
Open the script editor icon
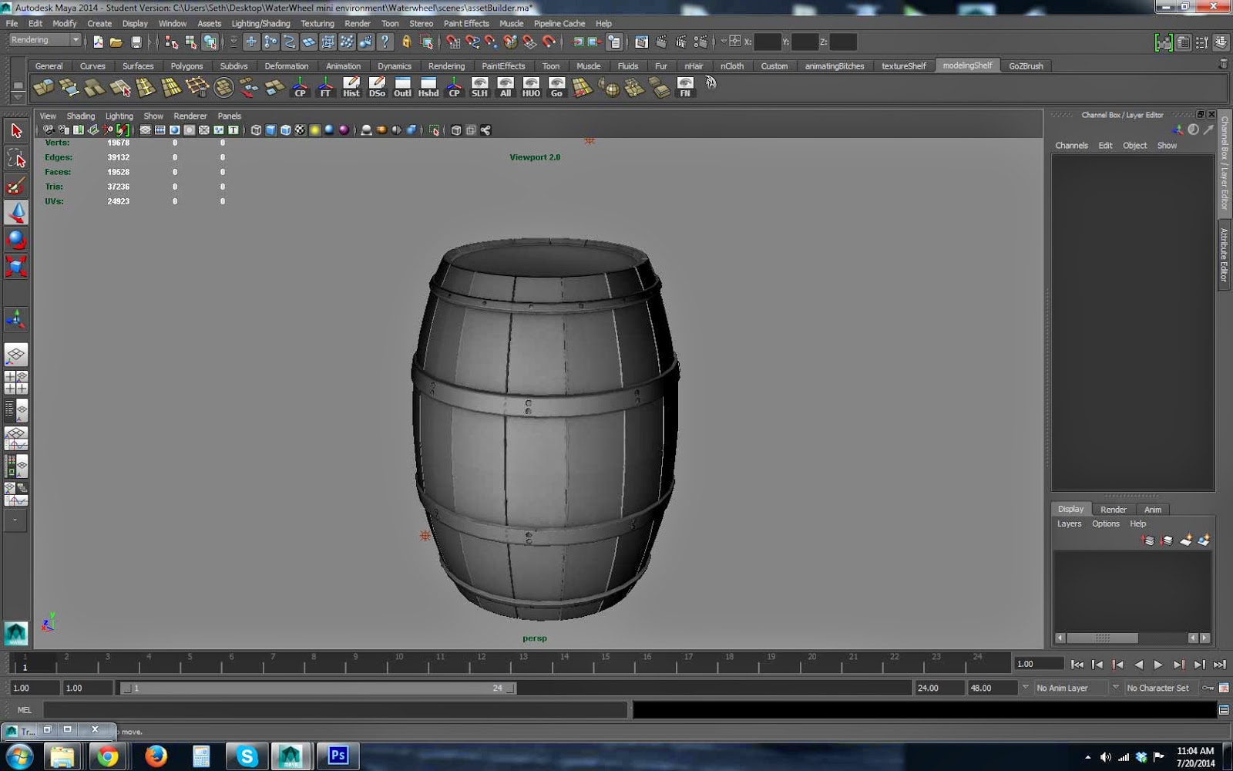(x=1224, y=710)
